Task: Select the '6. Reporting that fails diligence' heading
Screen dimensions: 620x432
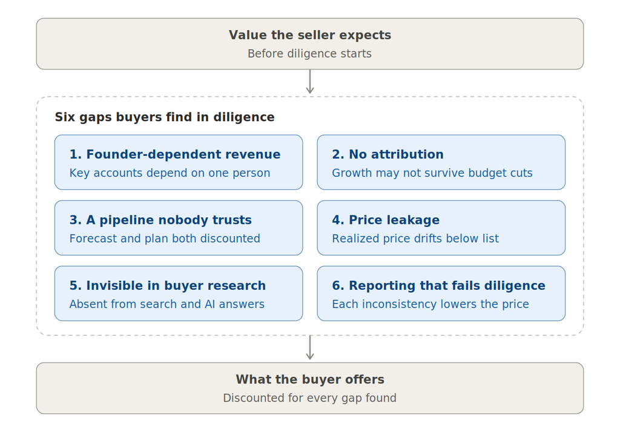Action: click(x=438, y=286)
